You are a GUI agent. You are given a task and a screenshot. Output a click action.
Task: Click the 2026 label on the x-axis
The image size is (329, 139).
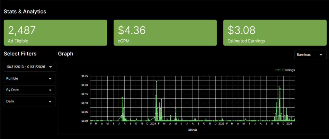(289, 124)
